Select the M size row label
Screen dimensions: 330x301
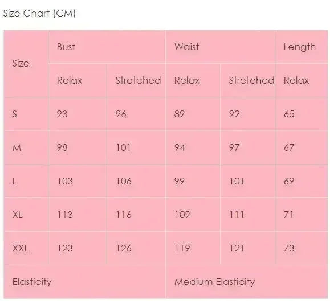point(17,147)
